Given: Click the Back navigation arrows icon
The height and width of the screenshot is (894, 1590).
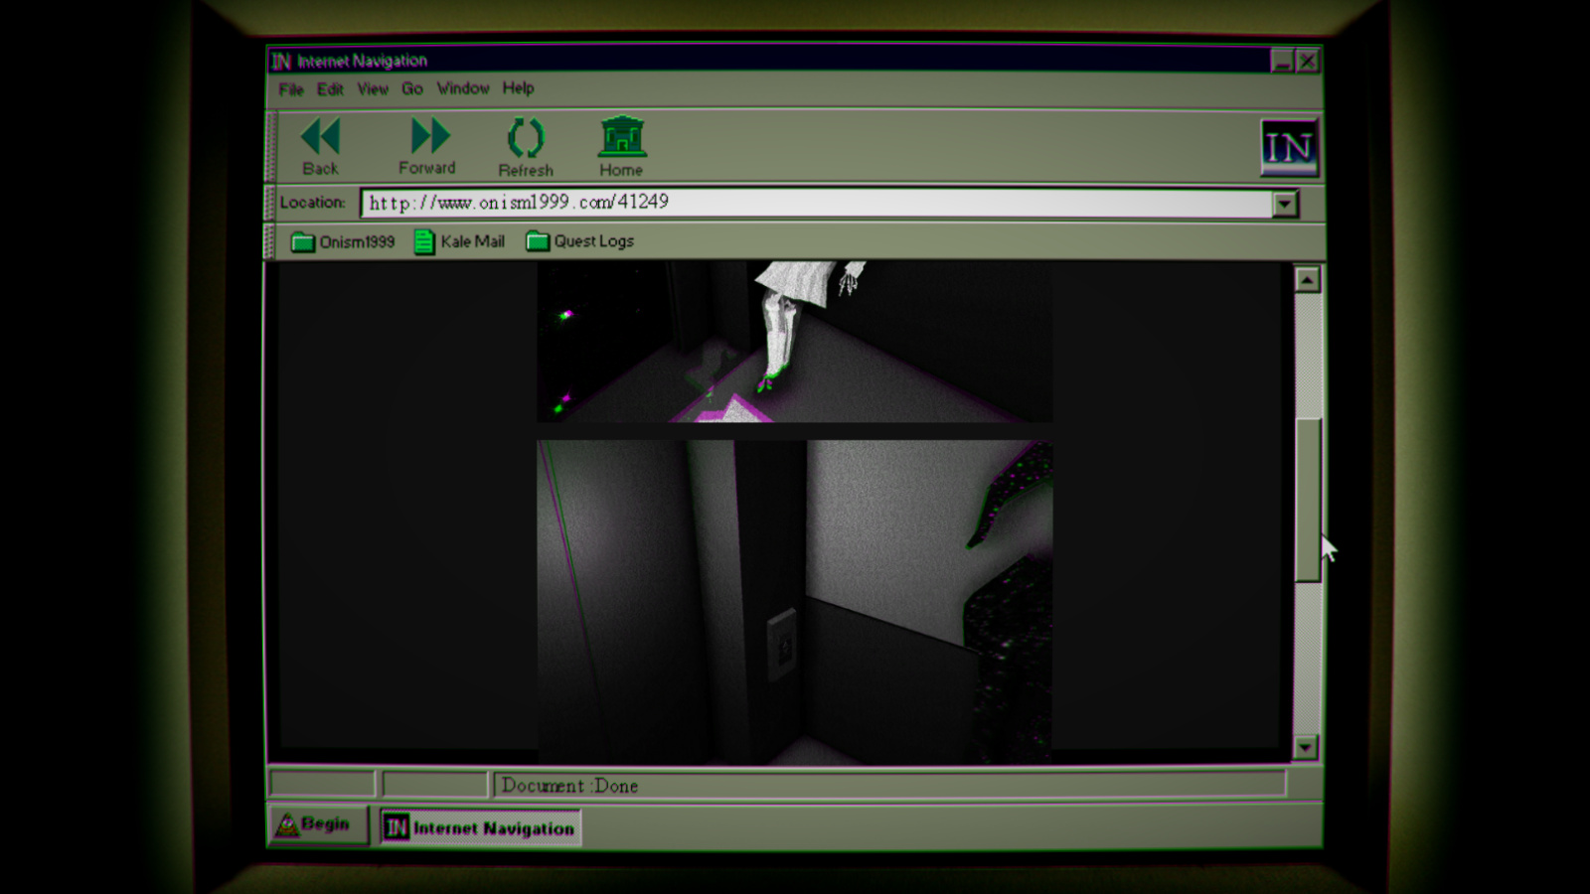Looking at the screenshot, I should [x=320, y=137].
